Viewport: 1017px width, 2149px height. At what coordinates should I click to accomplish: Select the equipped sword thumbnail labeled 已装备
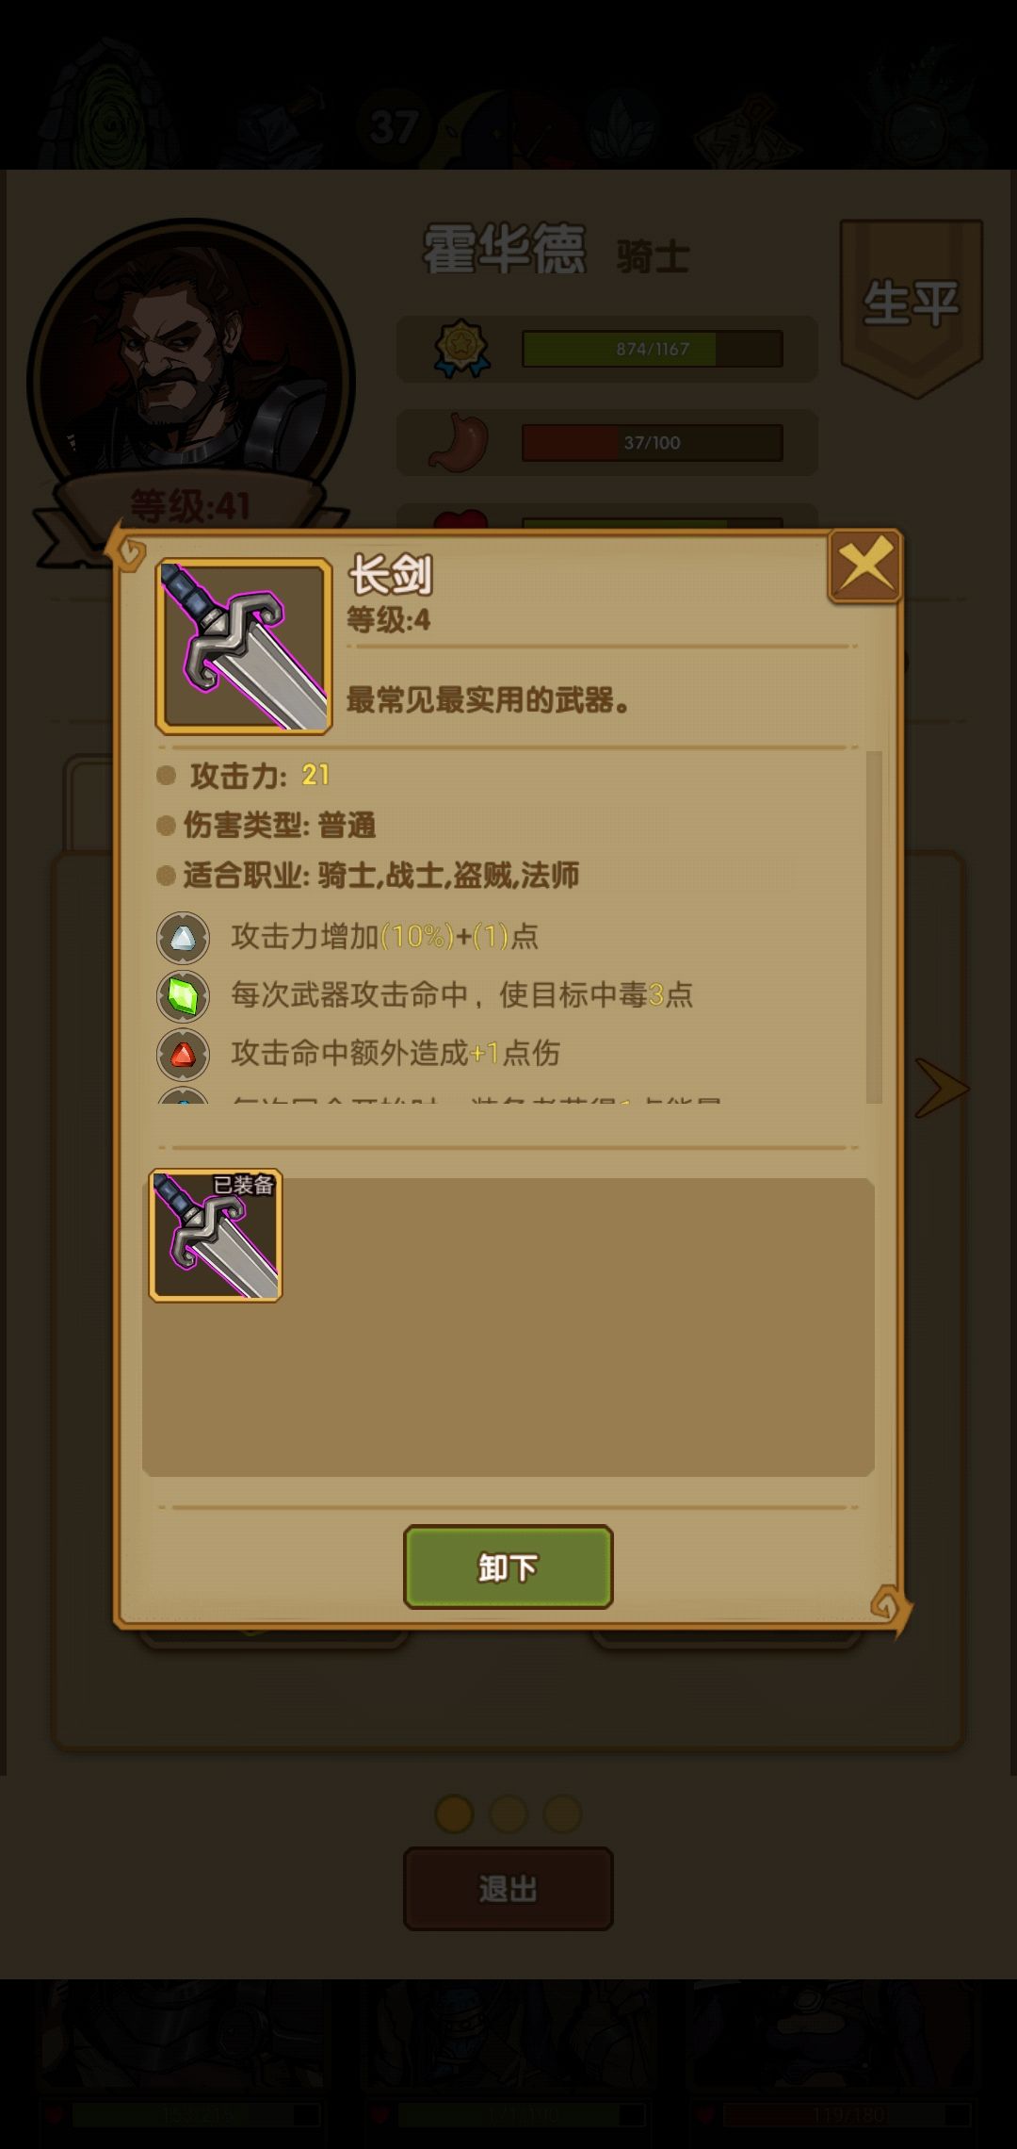tap(216, 1236)
